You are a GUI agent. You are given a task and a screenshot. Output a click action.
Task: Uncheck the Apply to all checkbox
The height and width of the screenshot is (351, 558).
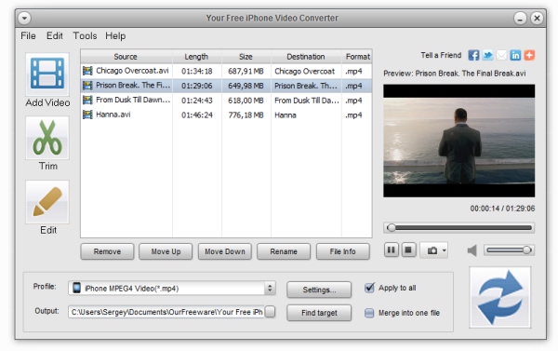pos(369,288)
